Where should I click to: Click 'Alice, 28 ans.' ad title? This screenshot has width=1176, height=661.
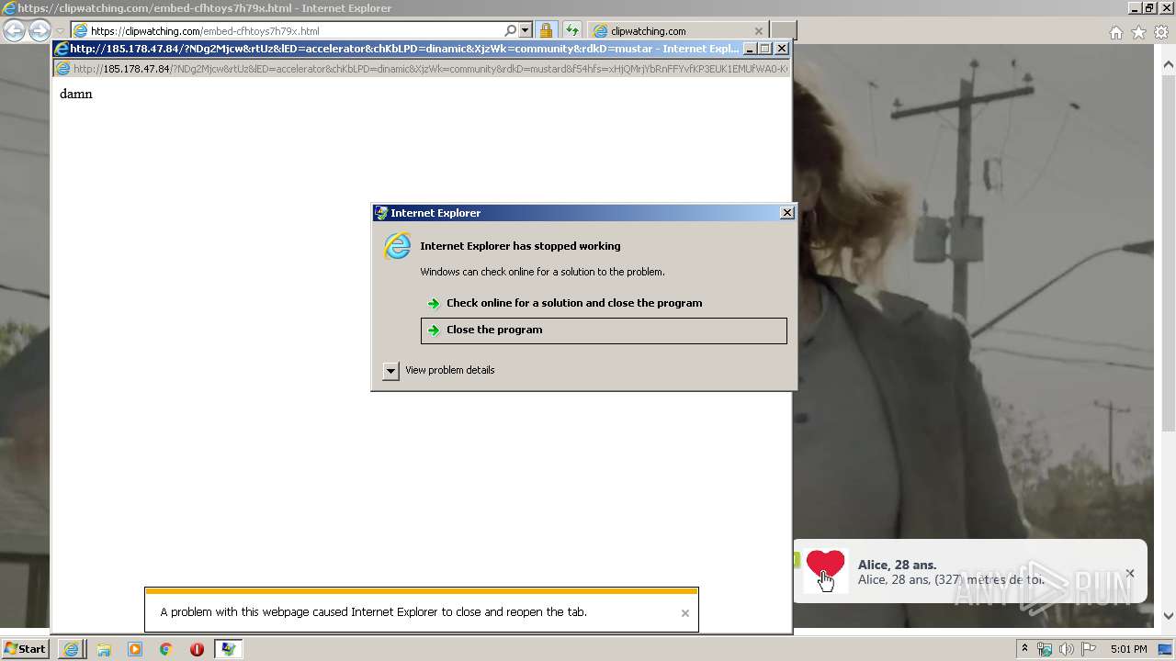coord(897,565)
